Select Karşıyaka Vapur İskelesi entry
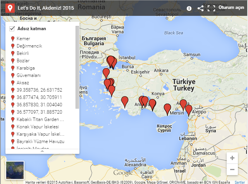 click(40, 134)
